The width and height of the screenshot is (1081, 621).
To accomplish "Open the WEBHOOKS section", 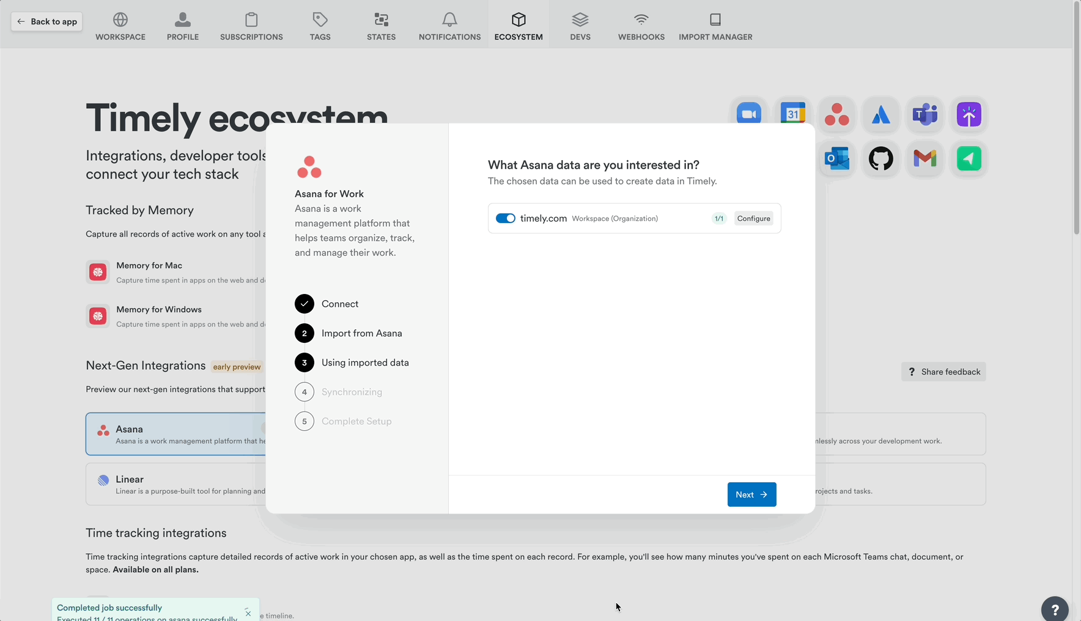I will [x=641, y=24].
